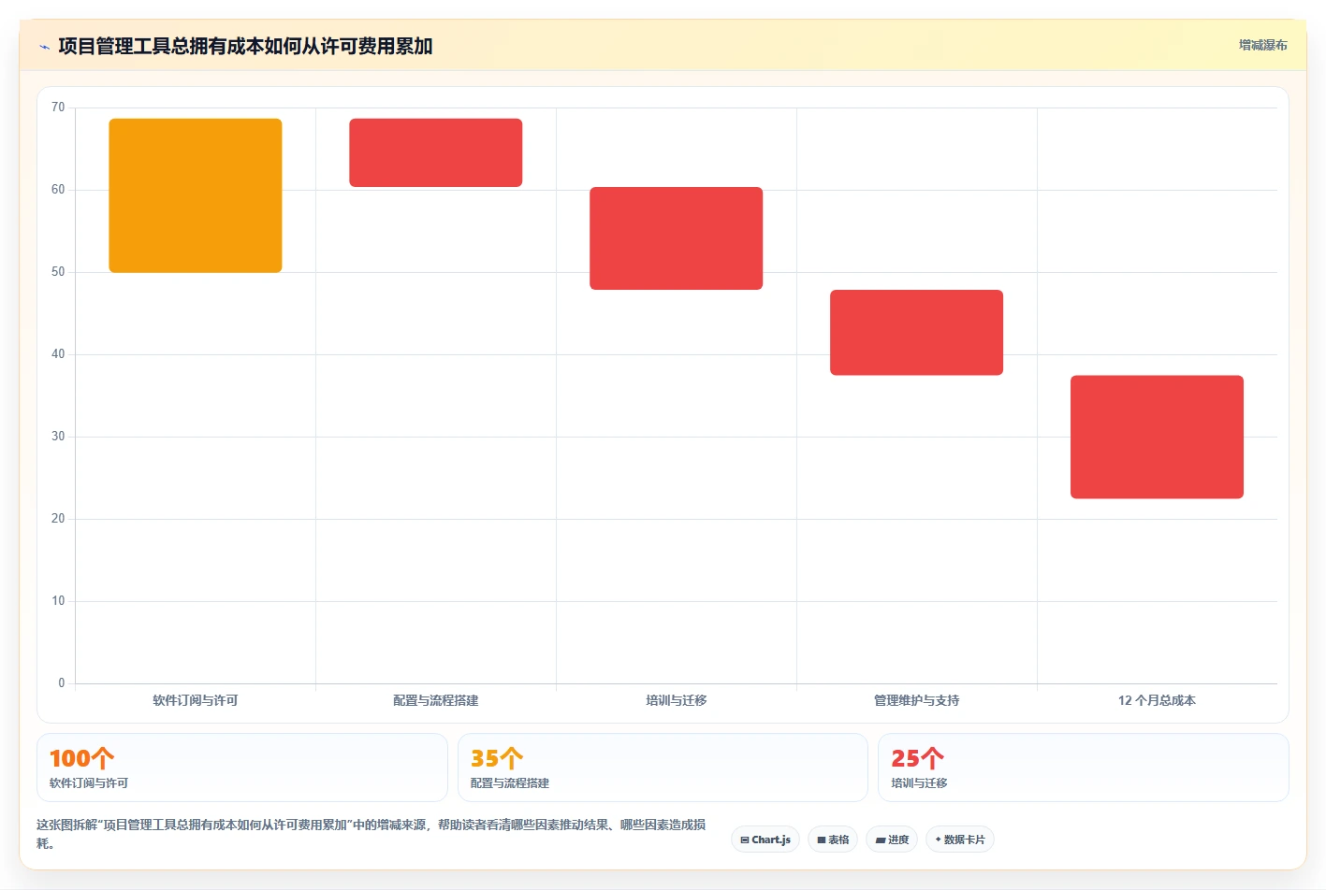
Task: Click the chart title 项目管理工具总拥有成本
Action: click(x=245, y=46)
